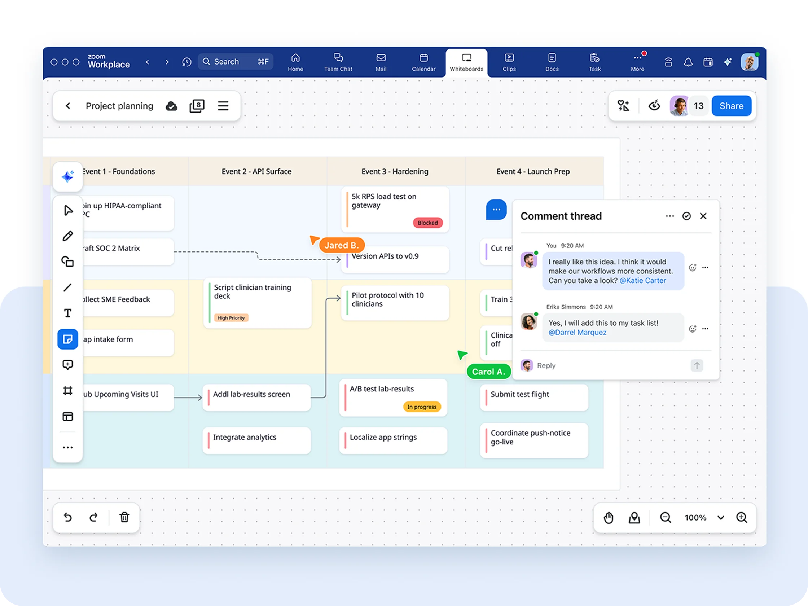Pick the Line tool

[67, 288]
